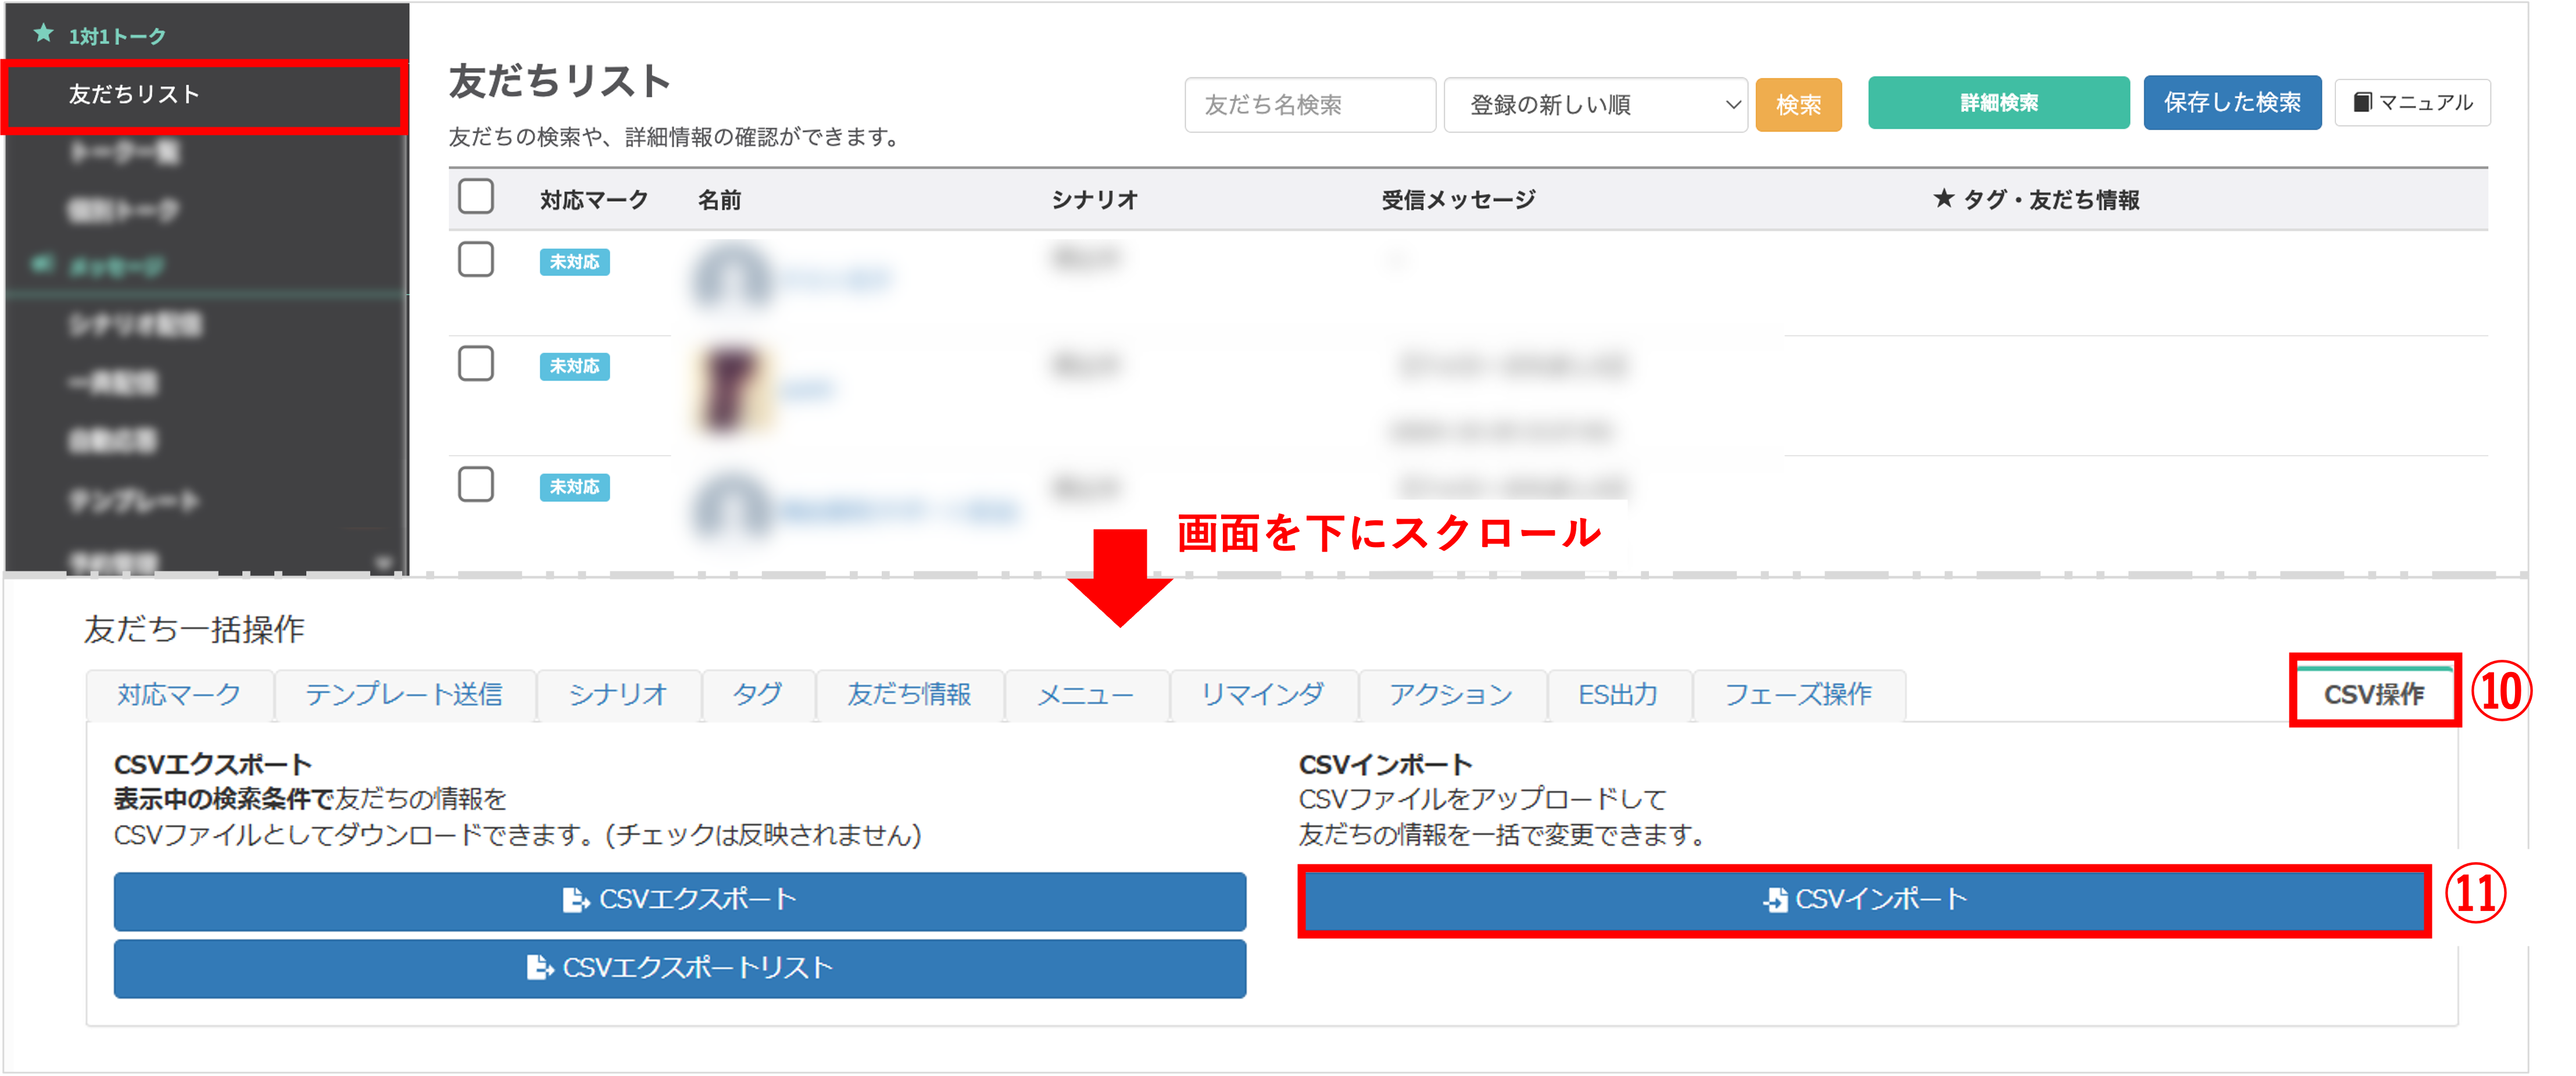The image size is (2576, 1076).
Task: Open the 保存した検索 menu
Action: (2231, 103)
